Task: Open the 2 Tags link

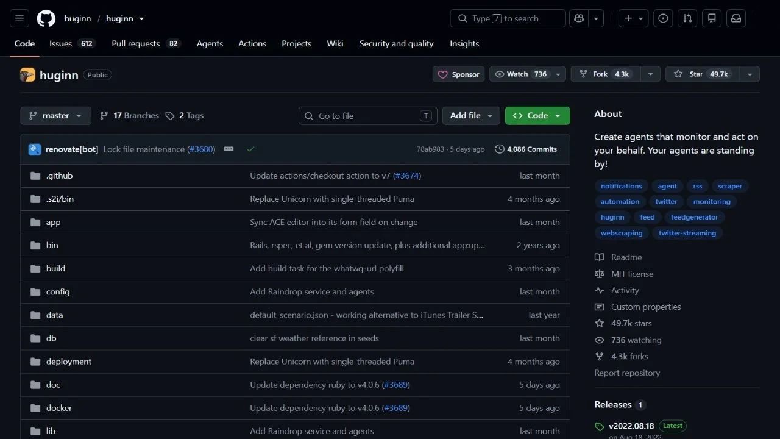Action: click(x=184, y=116)
